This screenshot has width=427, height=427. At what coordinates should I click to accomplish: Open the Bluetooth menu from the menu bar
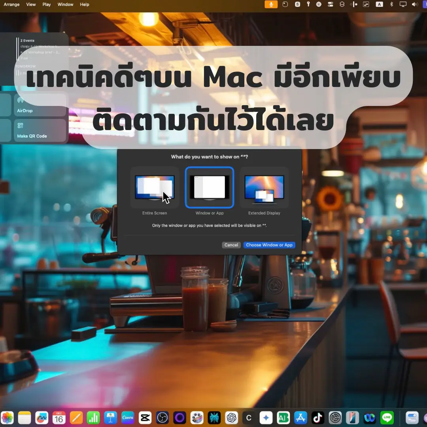tap(391, 4)
